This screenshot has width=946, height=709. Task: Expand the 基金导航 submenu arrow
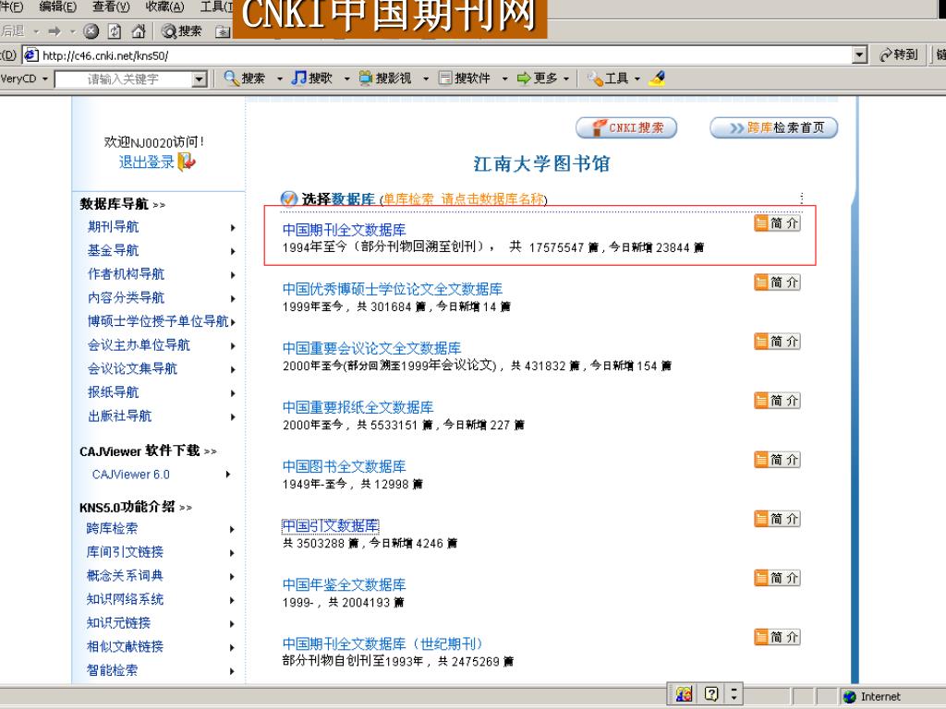coord(232,251)
